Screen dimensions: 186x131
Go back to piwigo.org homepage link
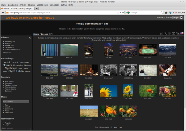pyautogui.click(x=28, y=18)
